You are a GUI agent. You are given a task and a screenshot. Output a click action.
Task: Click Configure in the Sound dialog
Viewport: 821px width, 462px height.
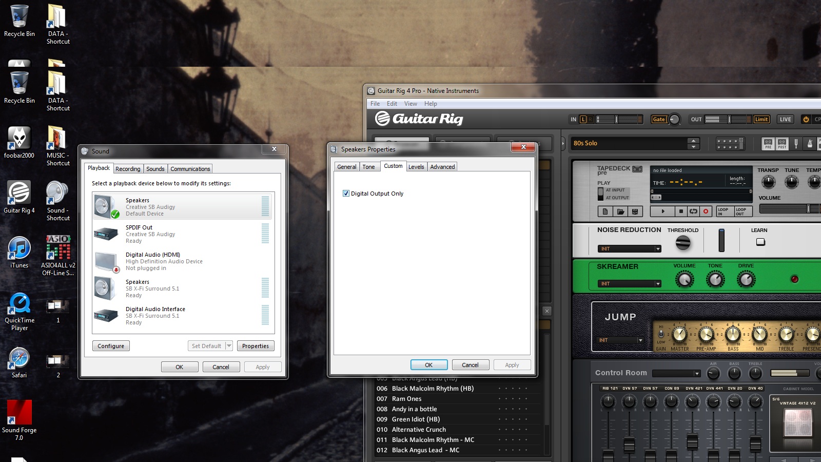pos(111,346)
